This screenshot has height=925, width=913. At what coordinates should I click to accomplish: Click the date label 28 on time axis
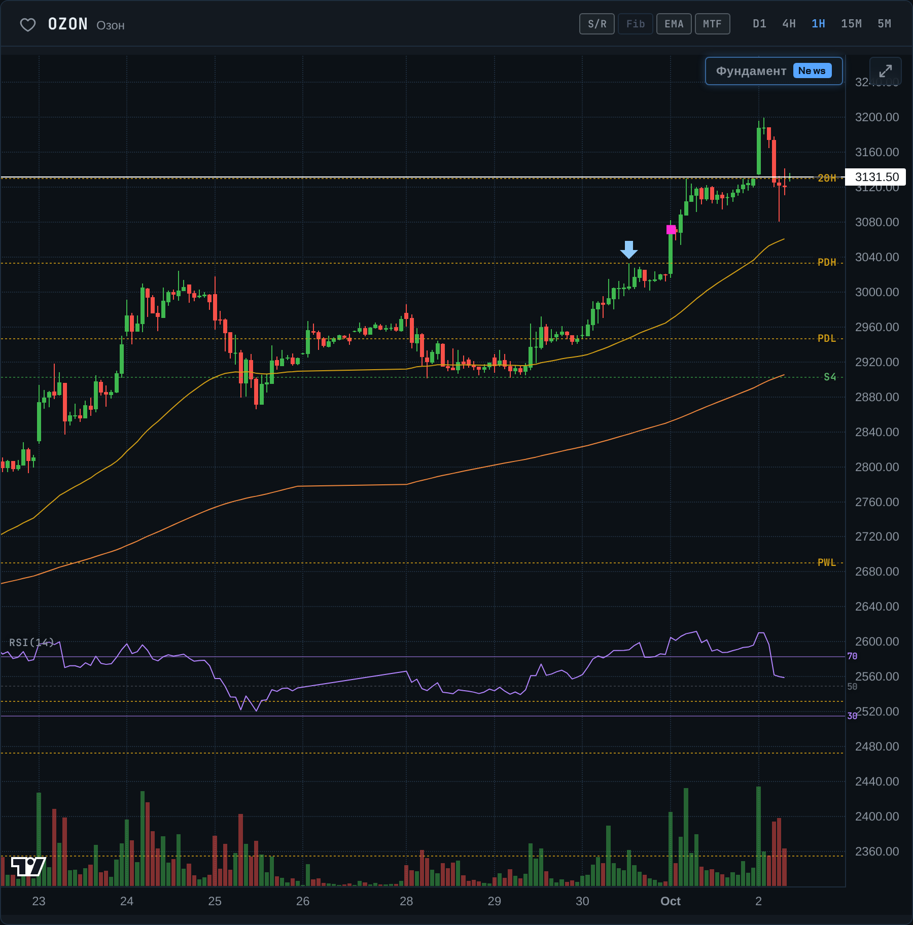pyautogui.click(x=406, y=901)
